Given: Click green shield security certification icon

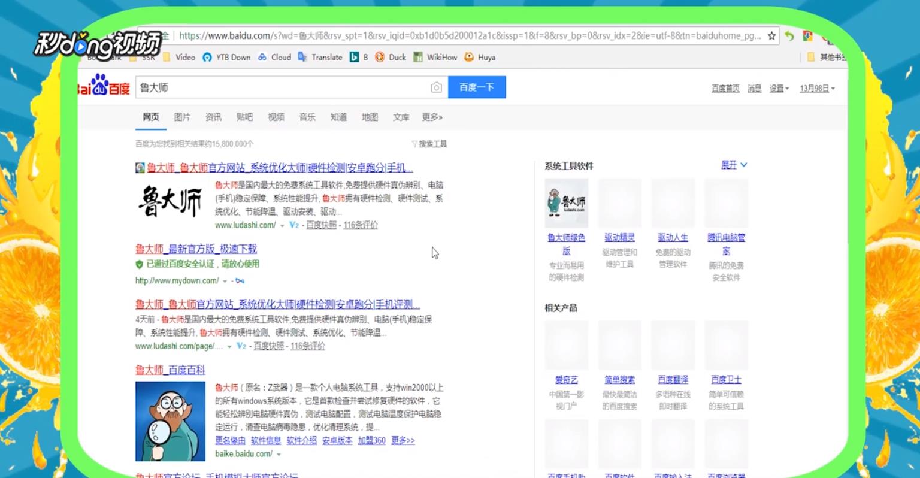Looking at the screenshot, I should [x=140, y=264].
